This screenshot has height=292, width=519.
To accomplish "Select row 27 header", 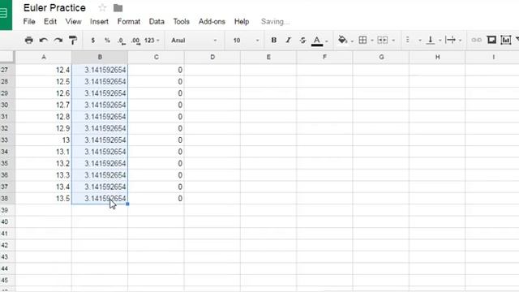I will click(7, 70).
